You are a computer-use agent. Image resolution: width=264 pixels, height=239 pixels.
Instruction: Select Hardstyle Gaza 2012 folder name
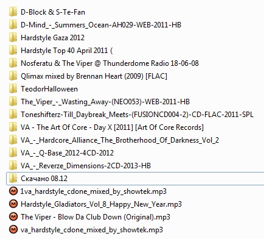coord(52,38)
